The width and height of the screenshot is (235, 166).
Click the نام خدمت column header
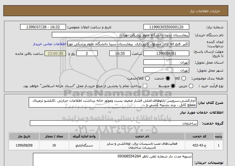[x=142, y=136]
